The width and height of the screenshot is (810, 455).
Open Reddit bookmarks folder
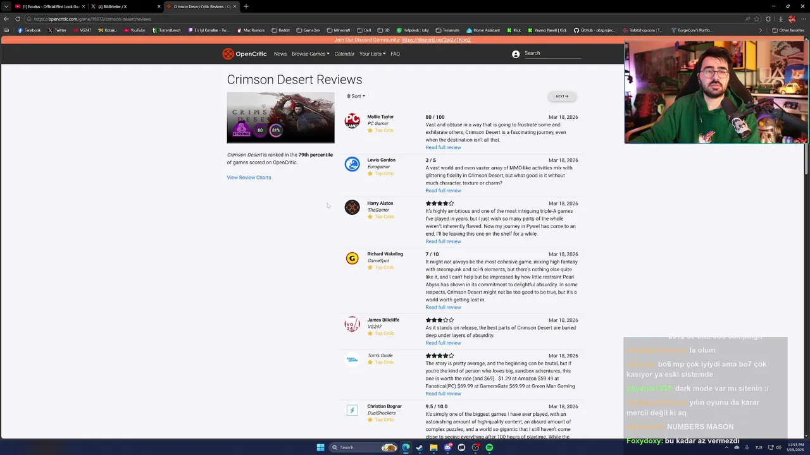pyautogui.click(x=280, y=30)
